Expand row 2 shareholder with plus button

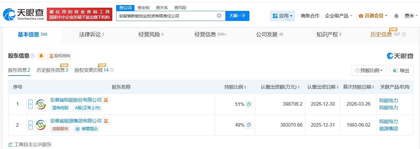tap(31, 125)
